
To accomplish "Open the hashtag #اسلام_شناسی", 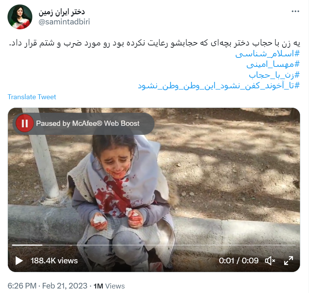I will pyautogui.click(x=267, y=54).
